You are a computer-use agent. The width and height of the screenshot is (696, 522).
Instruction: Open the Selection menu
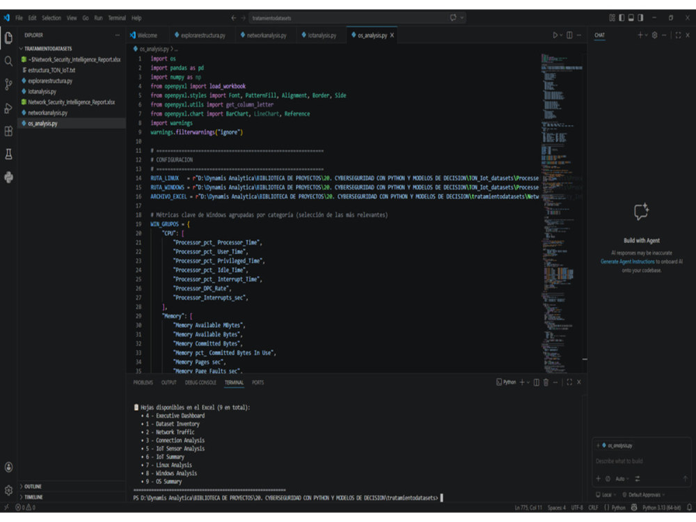52,18
